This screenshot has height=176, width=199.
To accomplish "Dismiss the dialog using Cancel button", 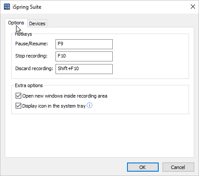I will pyautogui.click(x=178, y=167).
